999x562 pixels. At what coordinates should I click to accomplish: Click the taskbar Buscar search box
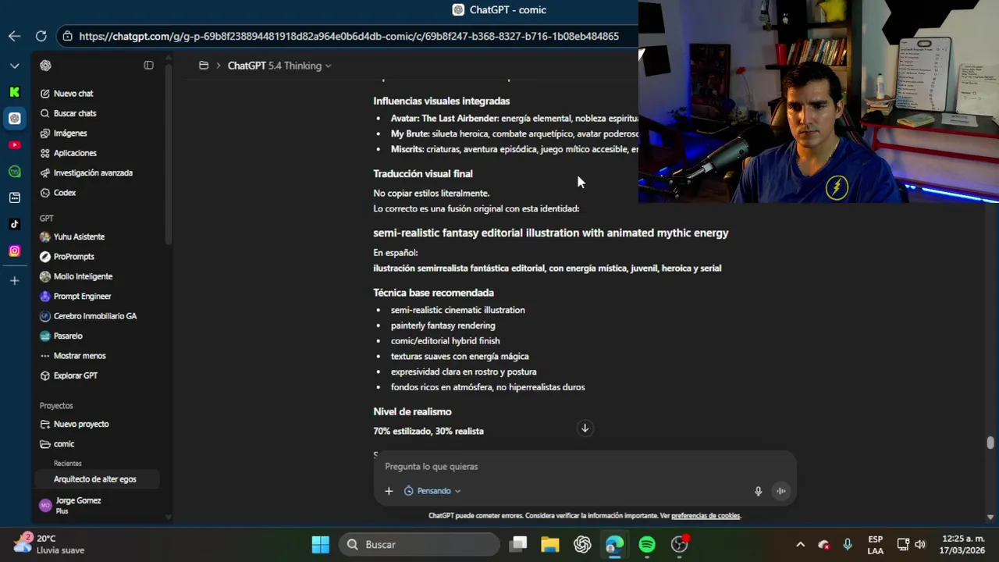click(419, 545)
